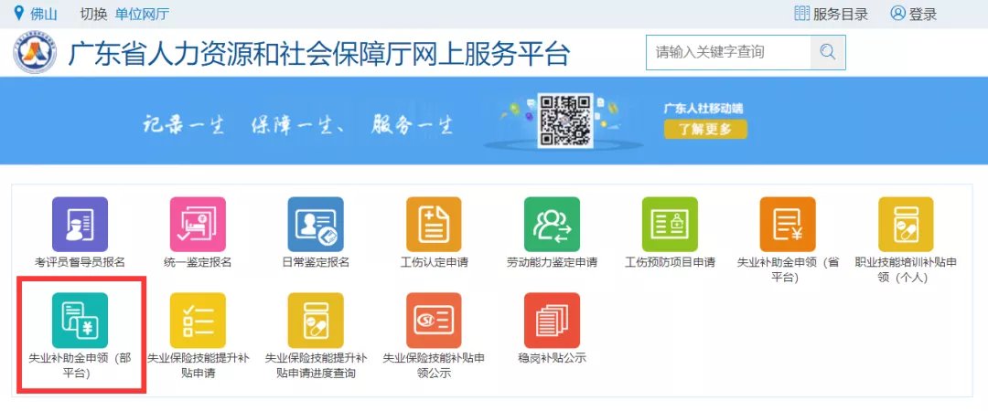Click the location pin icon next to 佛山

(x=19, y=13)
